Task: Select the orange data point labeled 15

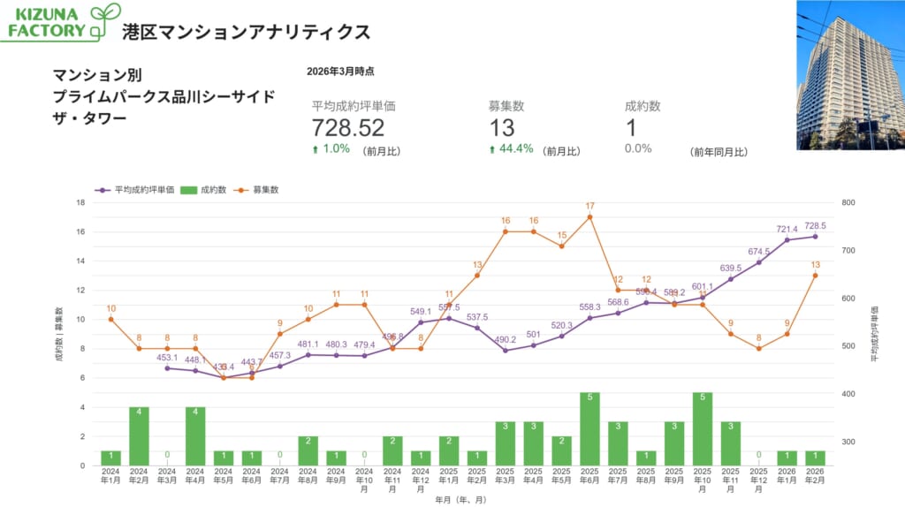Action: [561, 246]
